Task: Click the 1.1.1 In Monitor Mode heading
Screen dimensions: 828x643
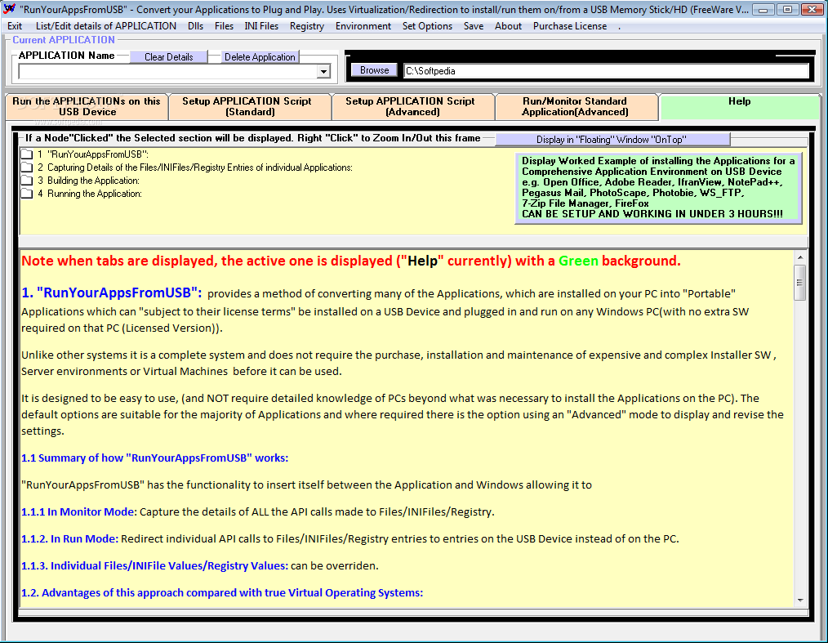Action: (x=78, y=512)
